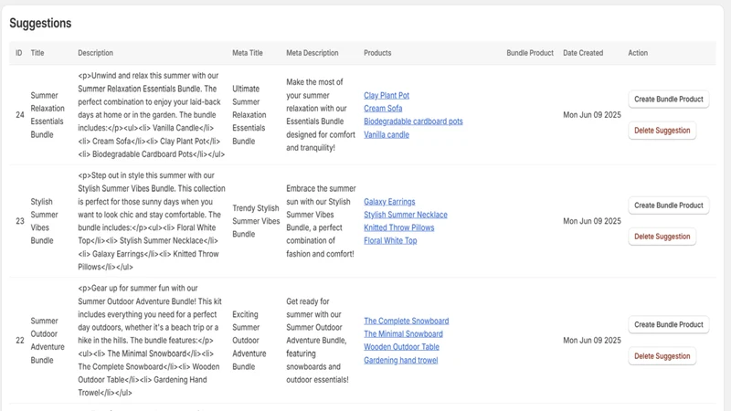Select ID cell 22
The height and width of the screenshot is (411, 731).
(x=19, y=341)
